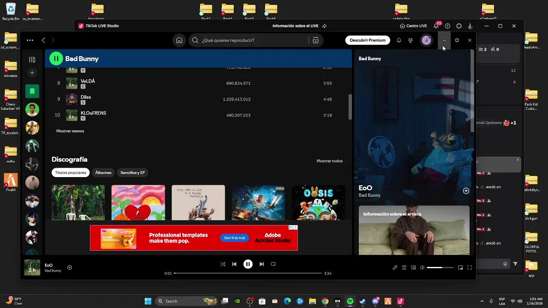
Task: Open the Browse icon in search bar
Action: pyautogui.click(x=316, y=40)
